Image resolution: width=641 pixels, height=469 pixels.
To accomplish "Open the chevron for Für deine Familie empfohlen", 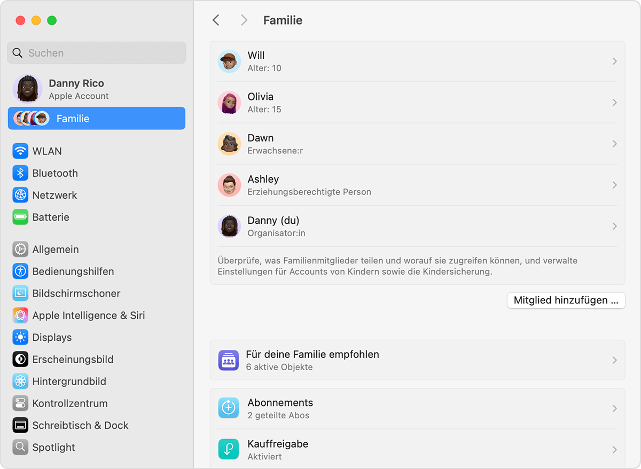I will [614, 360].
